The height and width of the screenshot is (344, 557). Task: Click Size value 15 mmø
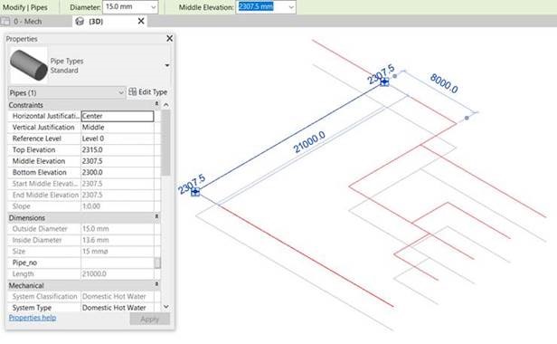click(118, 252)
